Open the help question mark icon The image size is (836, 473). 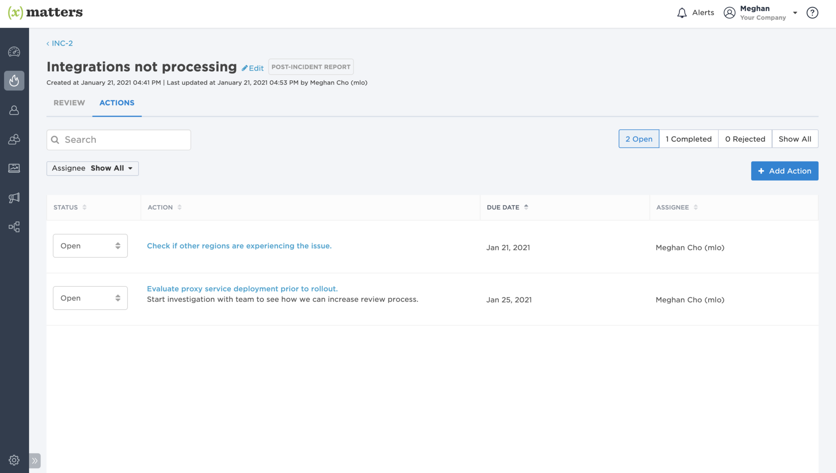812,13
